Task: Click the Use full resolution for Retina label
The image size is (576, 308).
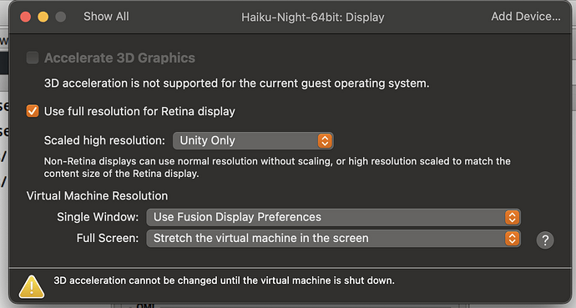Action: tap(139, 111)
